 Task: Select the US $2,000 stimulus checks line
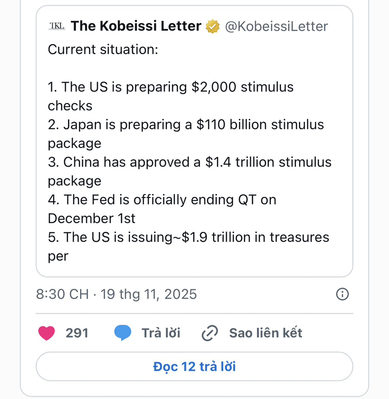(x=171, y=87)
